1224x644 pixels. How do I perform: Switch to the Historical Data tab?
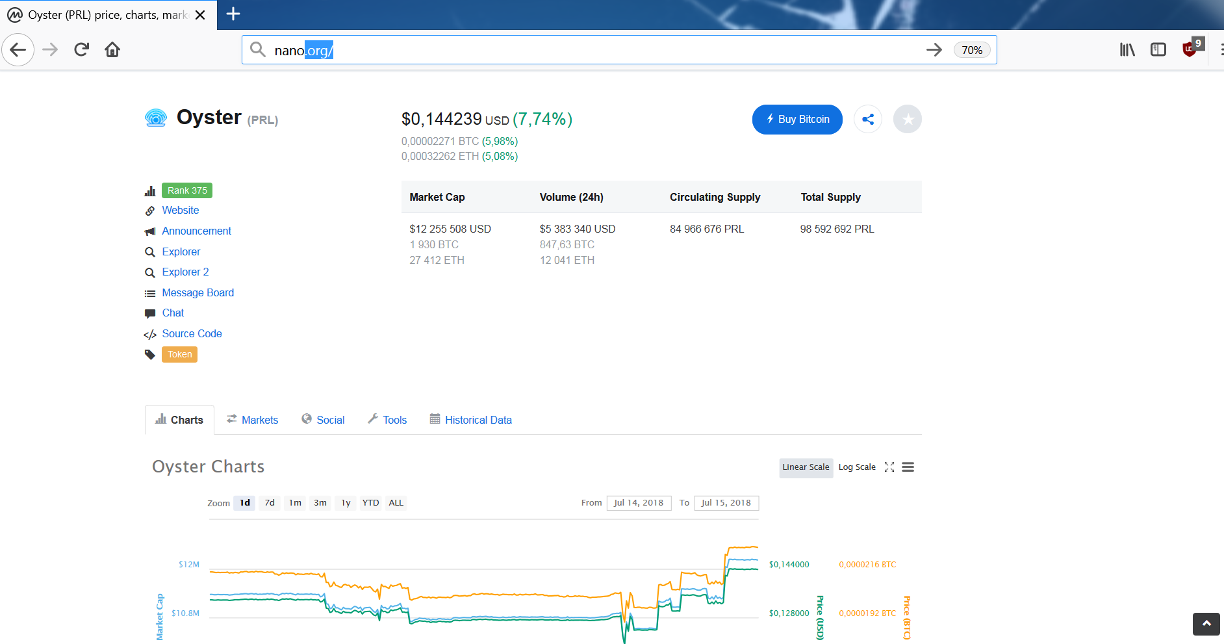(x=471, y=420)
